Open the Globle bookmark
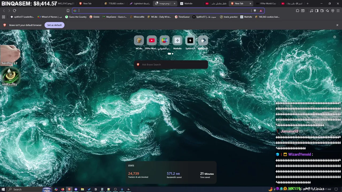The image size is (342, 192). [95, 17]
